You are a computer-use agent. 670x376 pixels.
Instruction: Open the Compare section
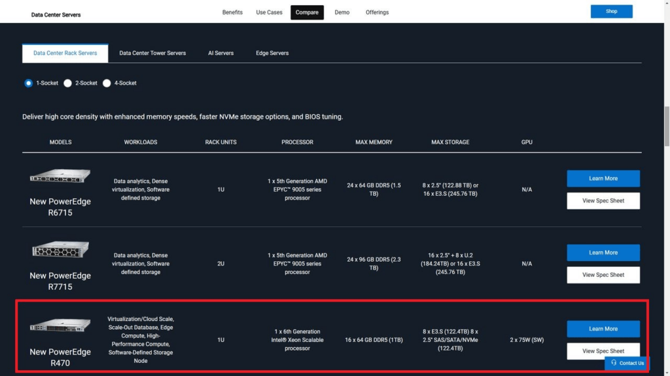click(307, 12)
